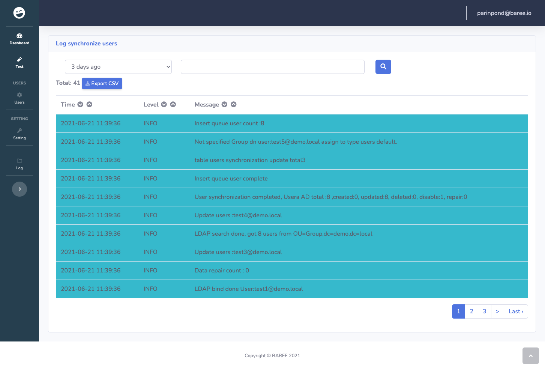Click the scroll-to-top arrow button
This screenshot has width=545, height=370.
click(530, 355)
